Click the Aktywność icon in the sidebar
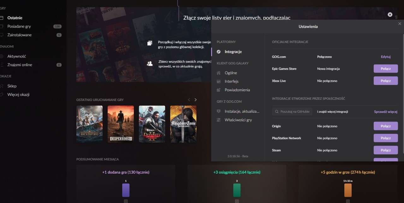 point(3,56)
